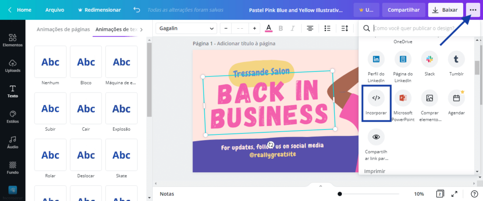Change the text alignment
The height and width of the screenshot is (201, 483).
click(x=310, y=28)
